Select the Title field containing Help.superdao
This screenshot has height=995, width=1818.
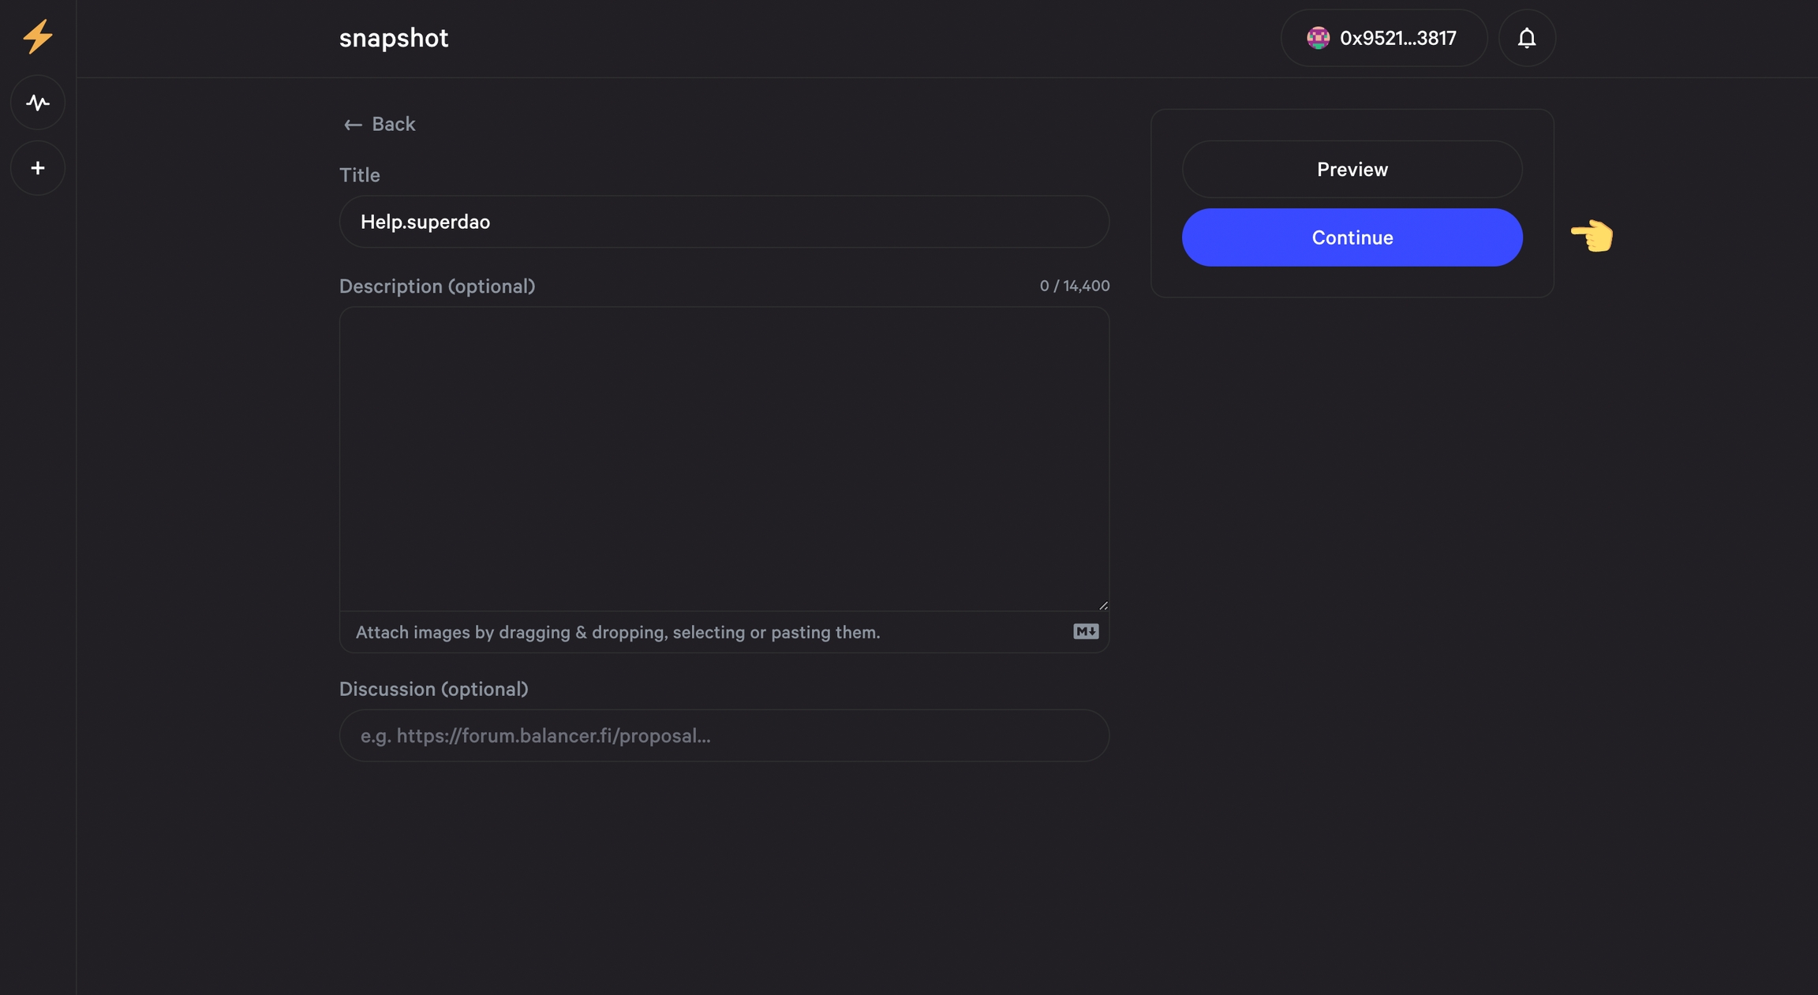coord(723,222)
